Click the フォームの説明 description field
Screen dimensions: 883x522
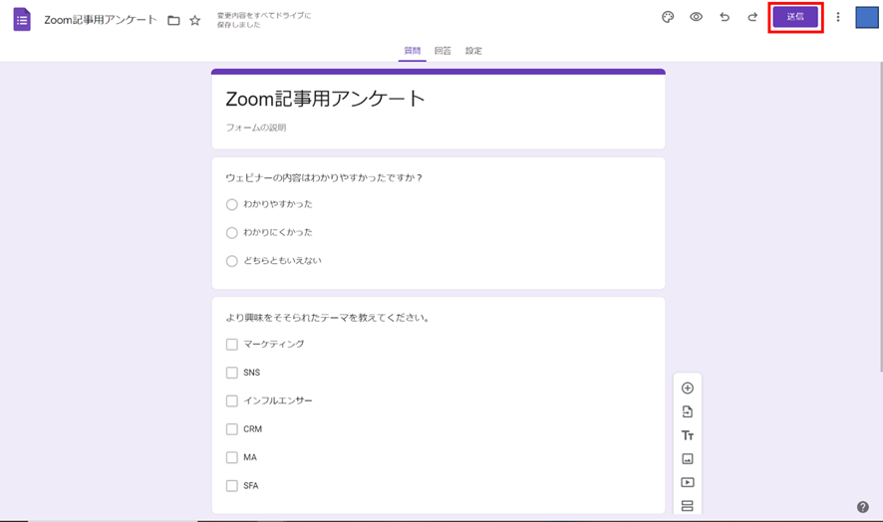pos(256,128)
